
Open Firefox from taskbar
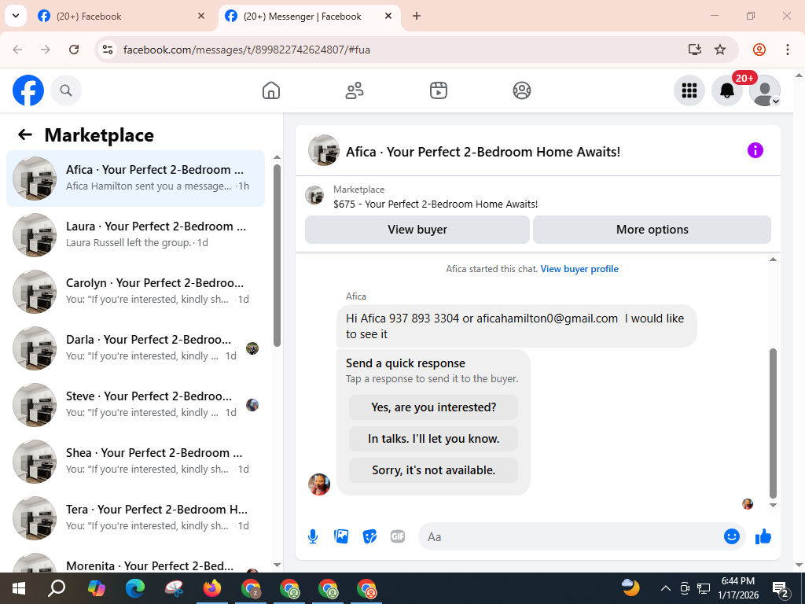212,588
